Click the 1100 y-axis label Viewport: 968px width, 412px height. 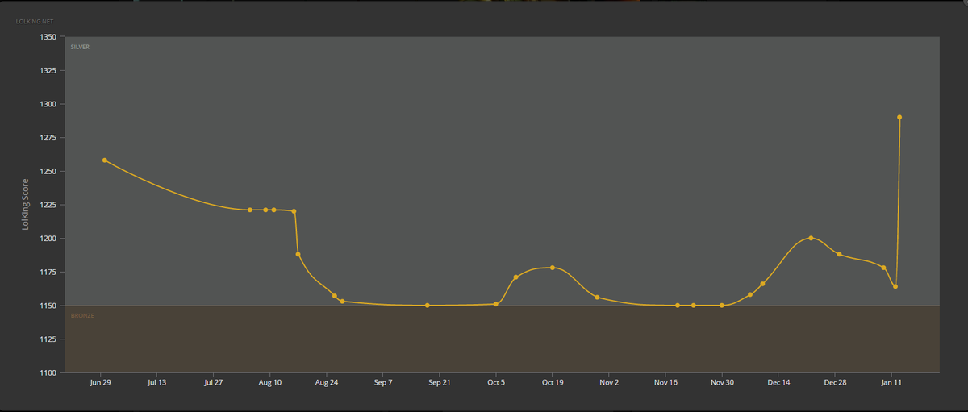(48, 372)
